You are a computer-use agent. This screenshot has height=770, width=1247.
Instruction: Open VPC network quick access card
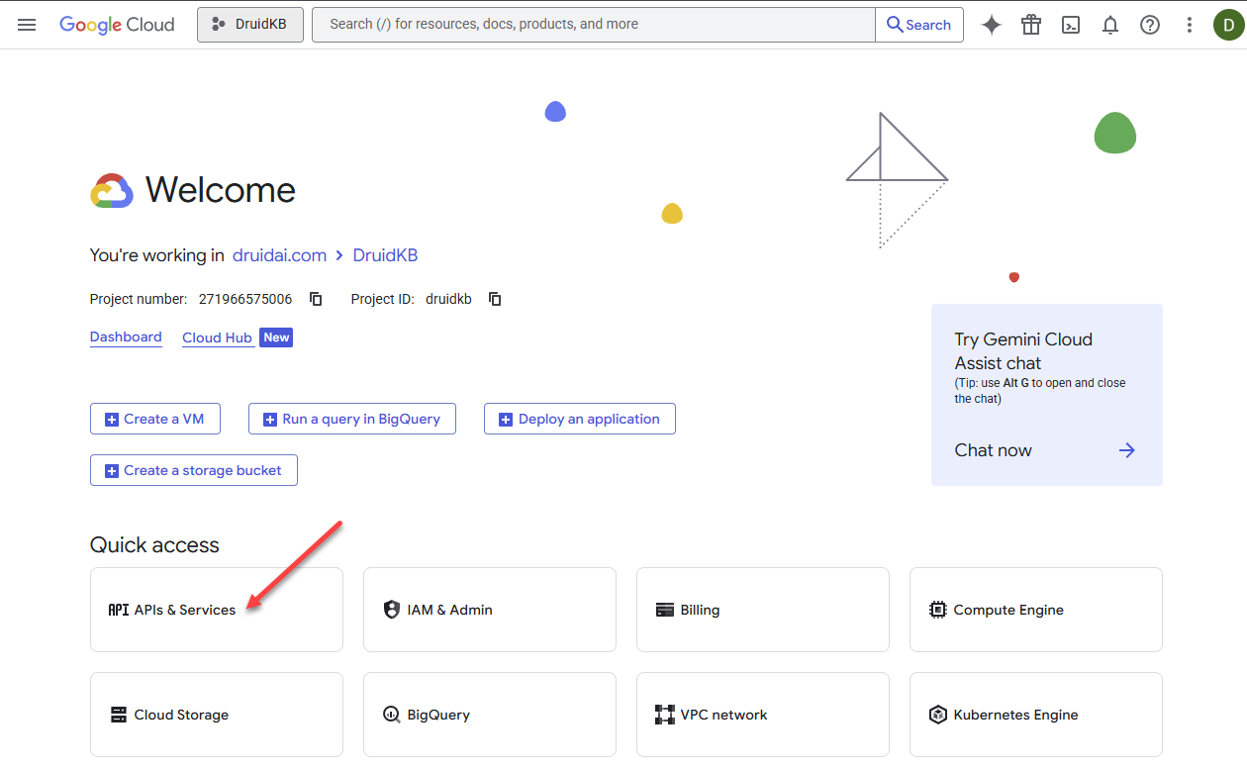763,715
